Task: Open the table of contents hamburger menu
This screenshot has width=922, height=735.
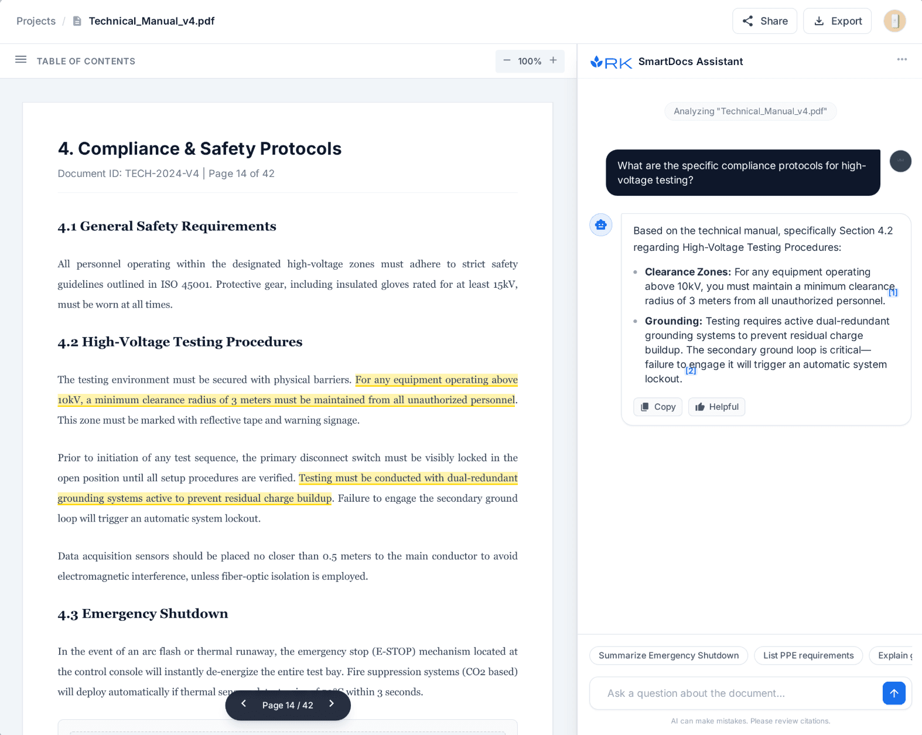Action: point(21,60)
